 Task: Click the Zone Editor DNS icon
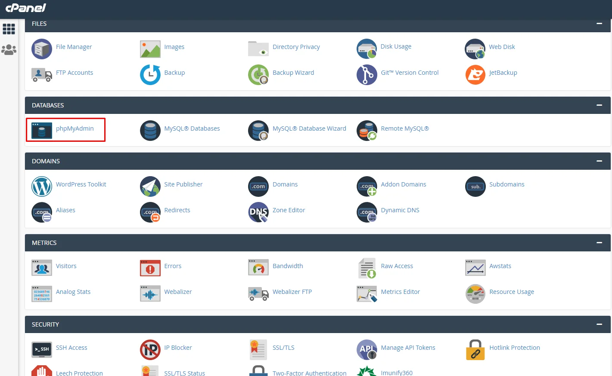pos(258,212)
